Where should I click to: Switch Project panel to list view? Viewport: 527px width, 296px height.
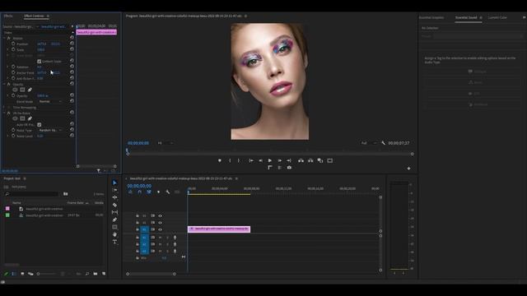(x=14, y=274)
